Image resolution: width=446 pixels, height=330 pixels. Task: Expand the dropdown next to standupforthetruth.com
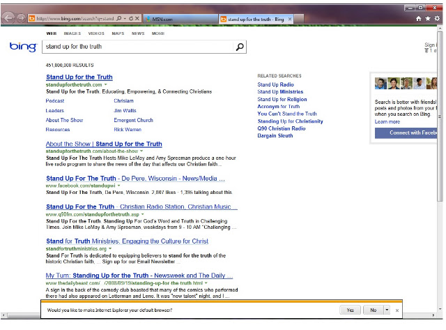[x=106, y=85]
